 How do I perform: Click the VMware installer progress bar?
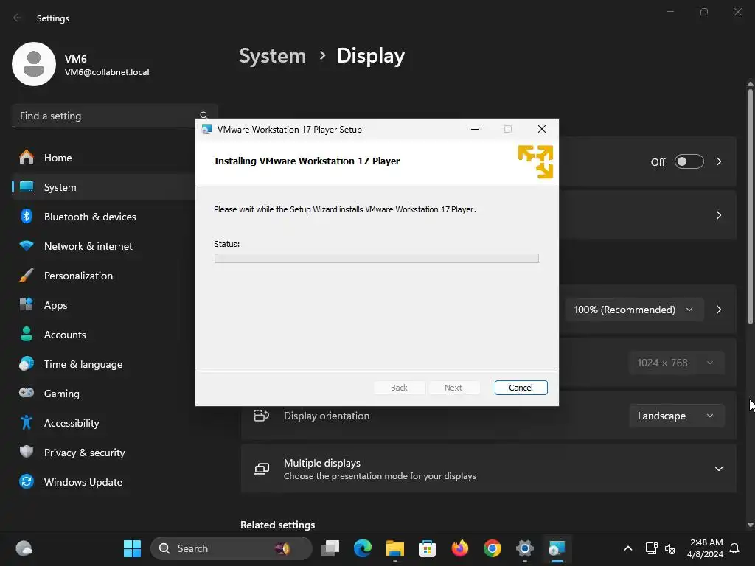(376, 259)
